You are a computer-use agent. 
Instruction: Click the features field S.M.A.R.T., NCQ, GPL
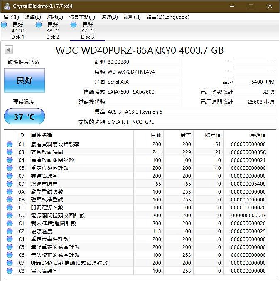192,122
